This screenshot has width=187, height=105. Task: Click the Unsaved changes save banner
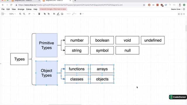click(53, 9)
